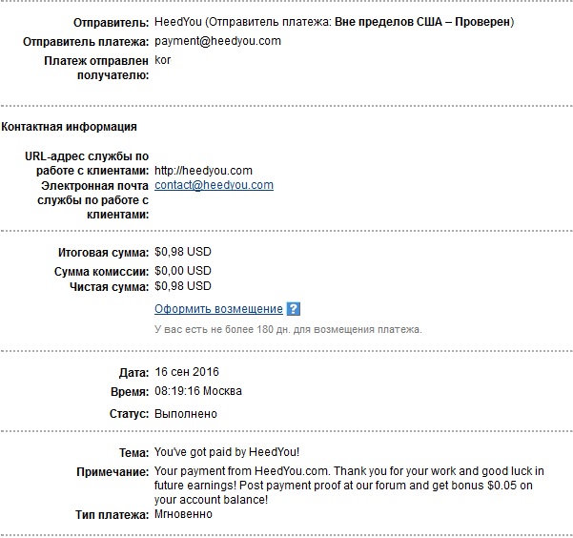
Task: Click the date 16 сен 2016
Action: click(x=186, y=372)
